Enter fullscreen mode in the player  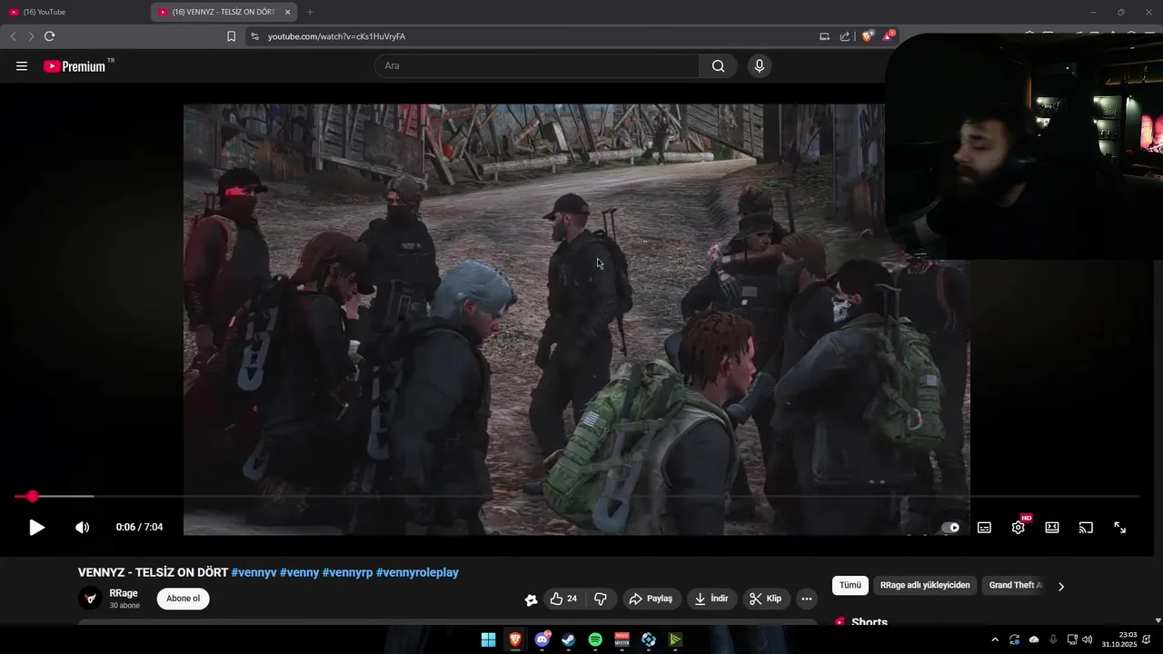(x=1120, y=528)
